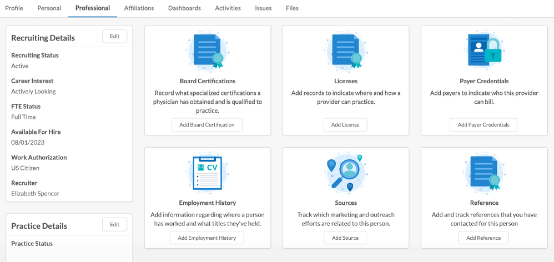The image size is (554, 262).
Task: Select the Professional tab
Action: point(93,8)
